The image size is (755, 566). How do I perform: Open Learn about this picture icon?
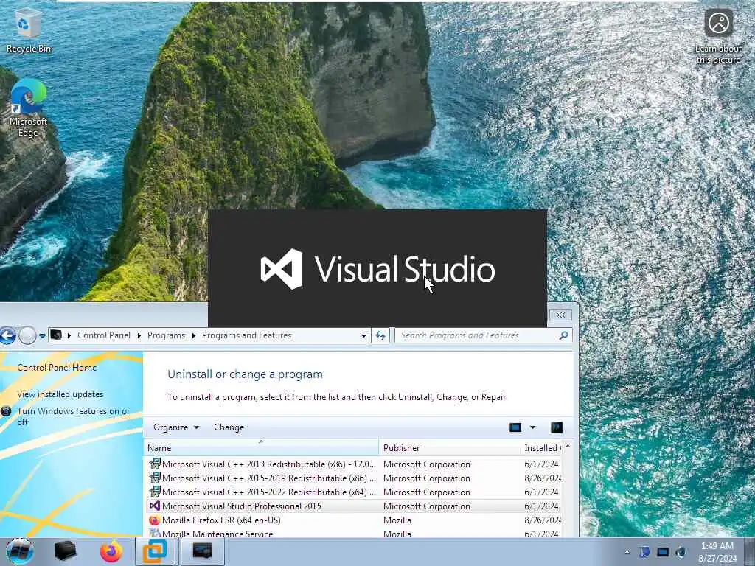[x=718, y=36]
